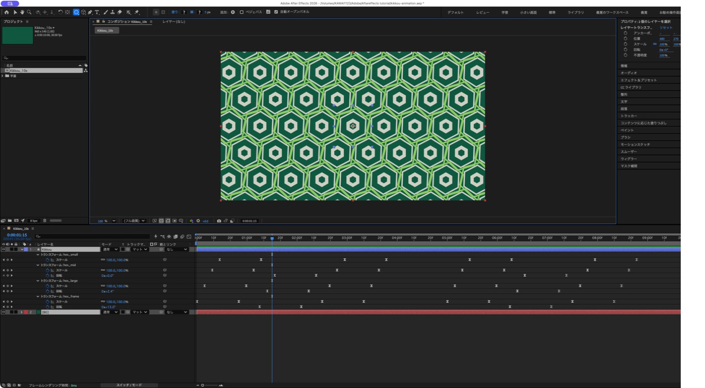Expand the [BG] layer properties

tap(21, 312)
